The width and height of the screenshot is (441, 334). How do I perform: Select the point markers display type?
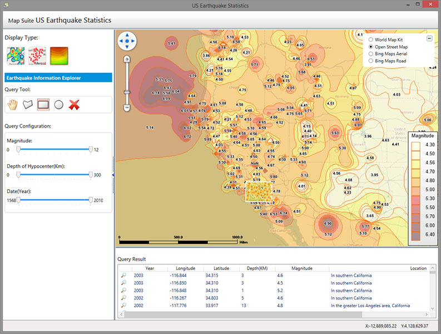[x=37, y=56]
